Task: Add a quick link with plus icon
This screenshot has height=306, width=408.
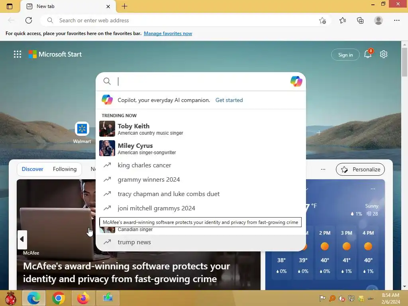Action: [319, 133]
